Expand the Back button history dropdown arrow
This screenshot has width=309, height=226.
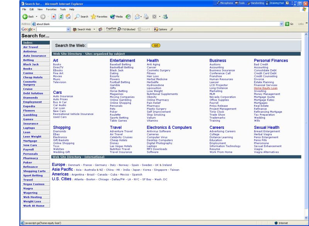point(36,17)
